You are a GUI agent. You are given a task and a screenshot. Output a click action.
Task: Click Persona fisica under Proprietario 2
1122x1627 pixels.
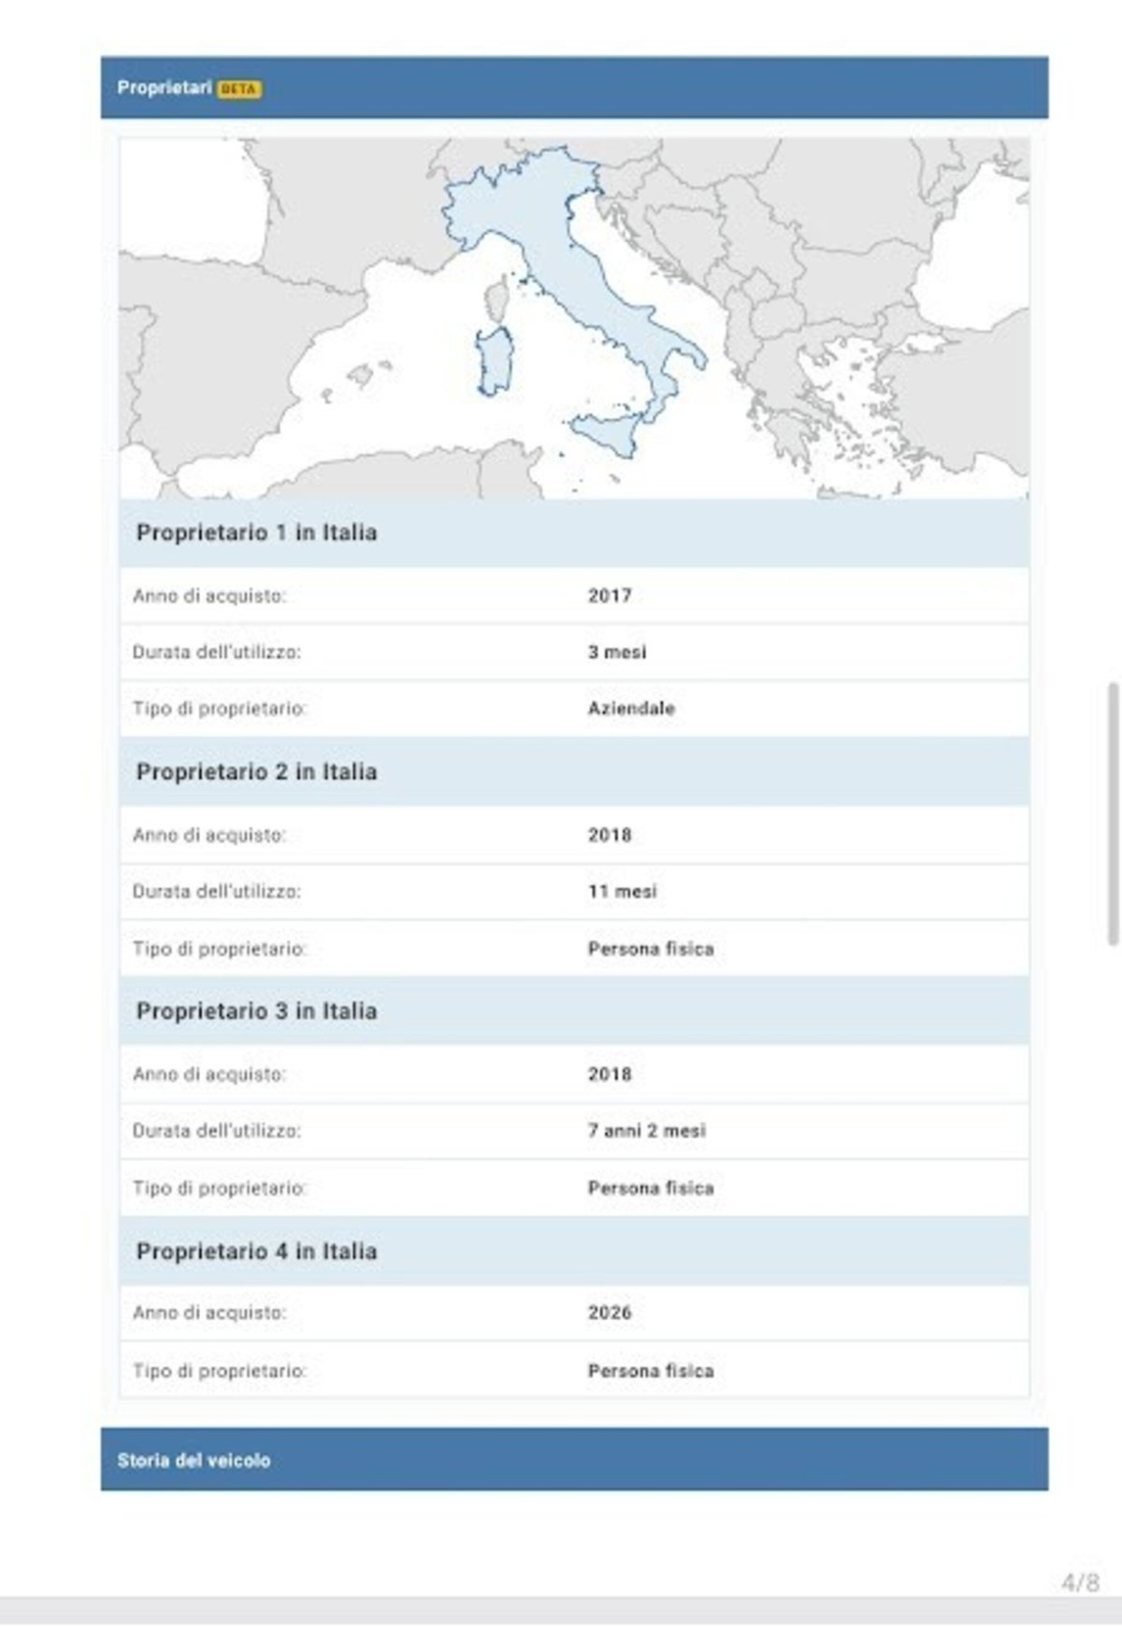coord(651,949)
